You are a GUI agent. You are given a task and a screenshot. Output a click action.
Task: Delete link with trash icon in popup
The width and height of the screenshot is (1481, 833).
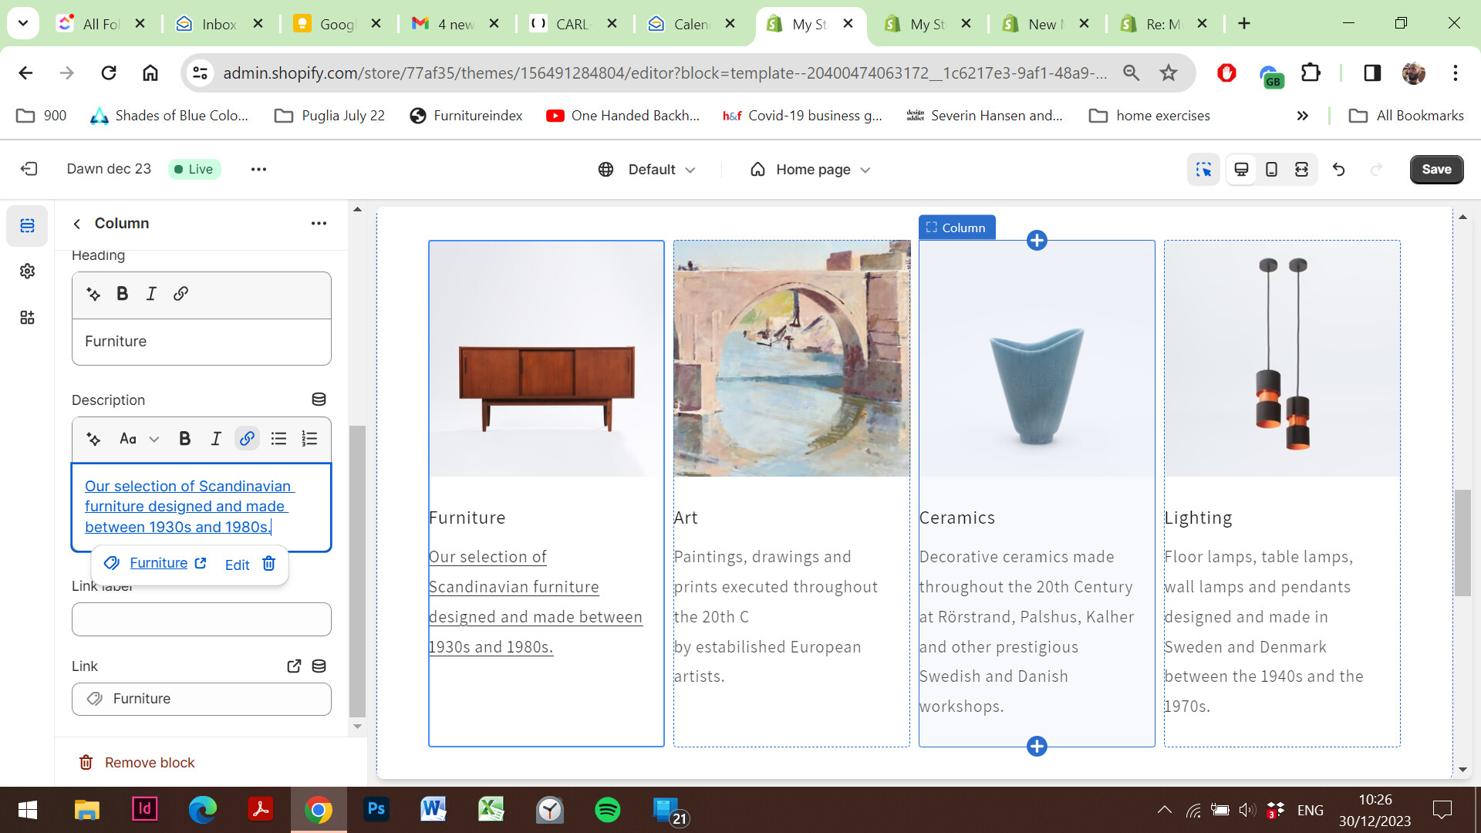pos(268,564)
